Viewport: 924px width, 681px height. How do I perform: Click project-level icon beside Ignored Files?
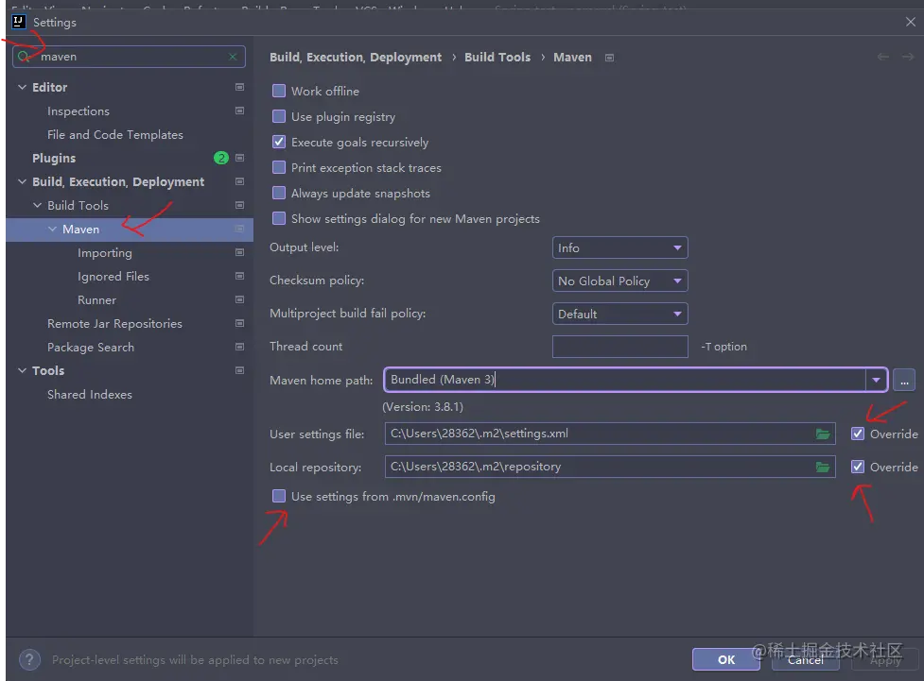click(x=240, y=276)
